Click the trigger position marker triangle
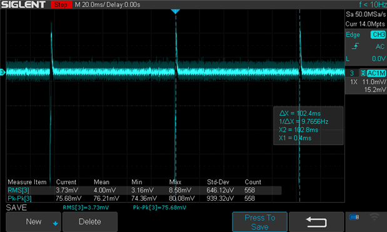Screen dimensions: 387x232 (x=176, y=11)
